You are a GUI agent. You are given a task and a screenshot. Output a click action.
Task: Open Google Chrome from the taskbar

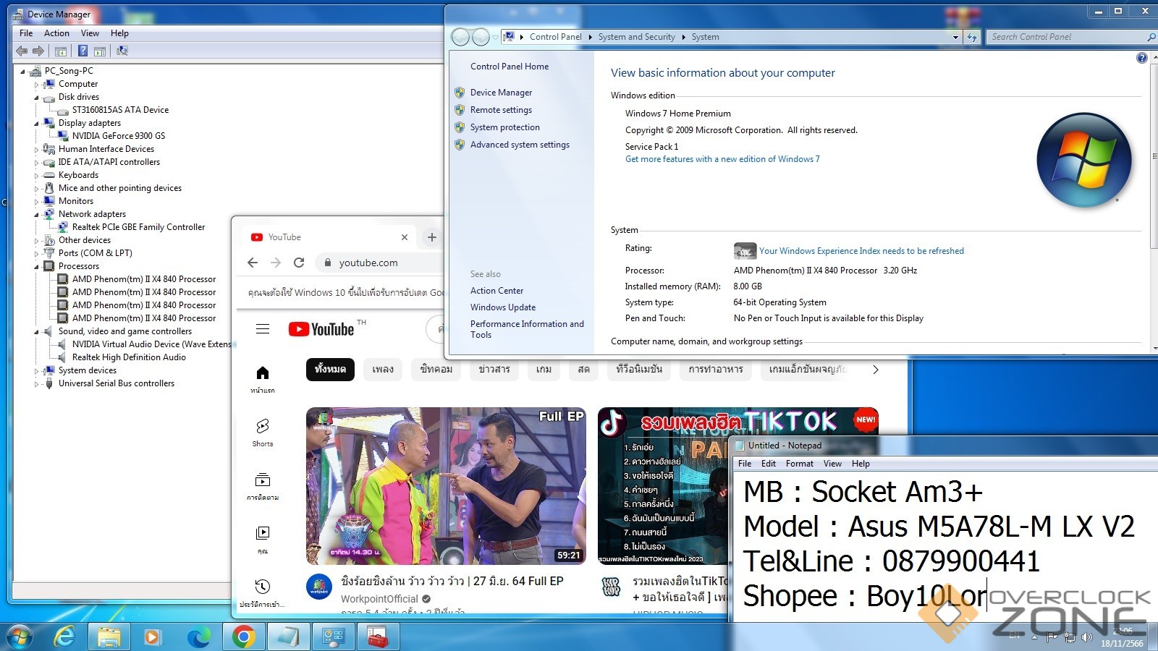(244, 637)
